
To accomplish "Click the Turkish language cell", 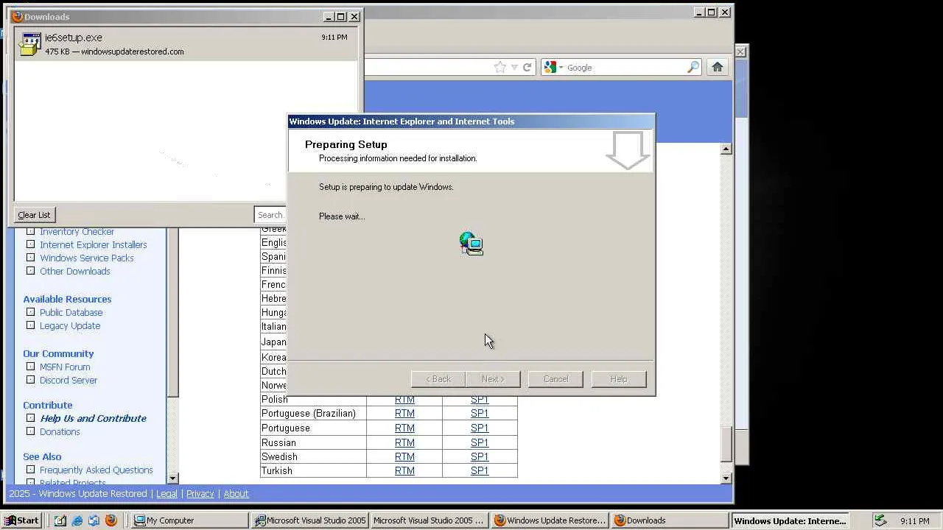I will tap(313, 471).
